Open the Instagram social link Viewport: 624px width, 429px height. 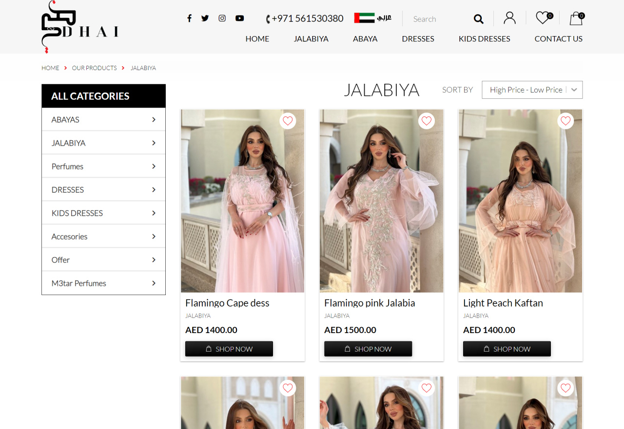click(222, 19)
